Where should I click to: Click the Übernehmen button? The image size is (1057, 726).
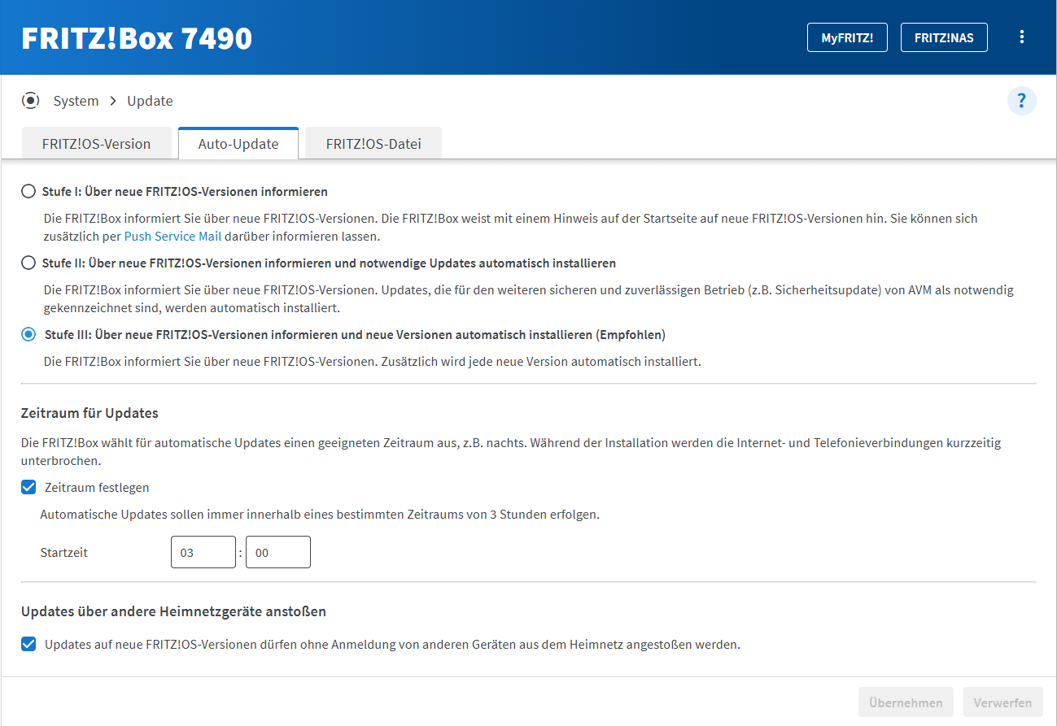[906, 702]
